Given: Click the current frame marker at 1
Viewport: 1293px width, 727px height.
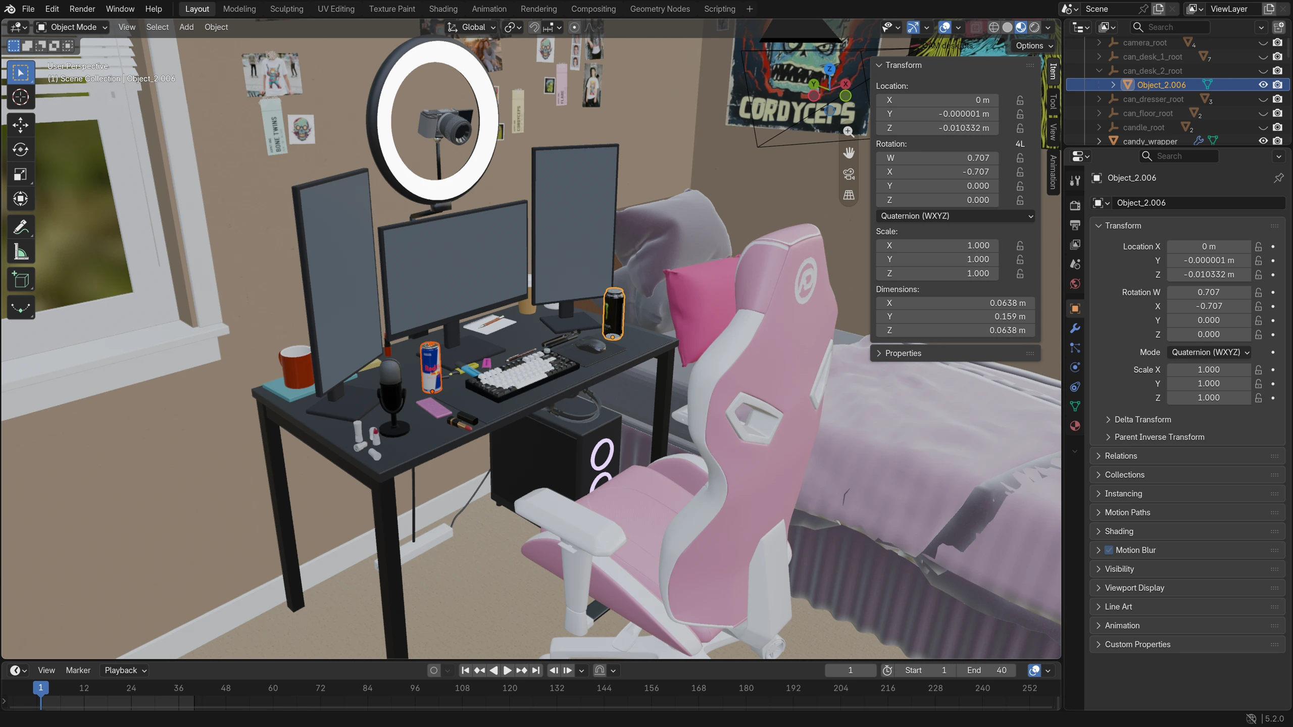Looking at the screenshot, I should (41, 688).
